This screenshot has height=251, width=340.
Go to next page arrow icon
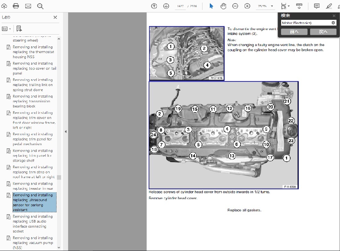[166, 6]
